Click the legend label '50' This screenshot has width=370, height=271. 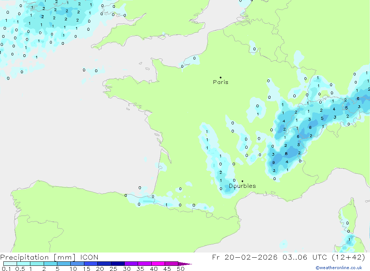(x=181, y=269)
